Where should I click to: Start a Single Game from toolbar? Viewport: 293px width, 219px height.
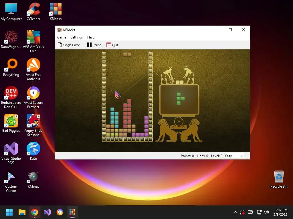pos(69,45)
